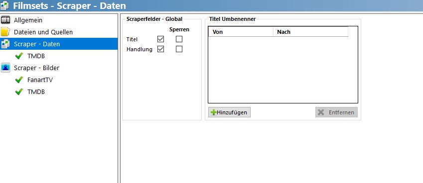
Task: Enable the Sperren checkbox for Titel
Action: [x=179, y=39]
